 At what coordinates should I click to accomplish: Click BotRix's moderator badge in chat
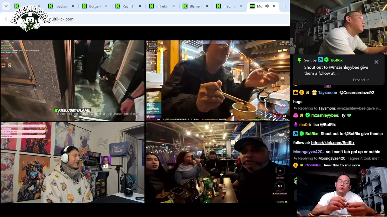296,134
